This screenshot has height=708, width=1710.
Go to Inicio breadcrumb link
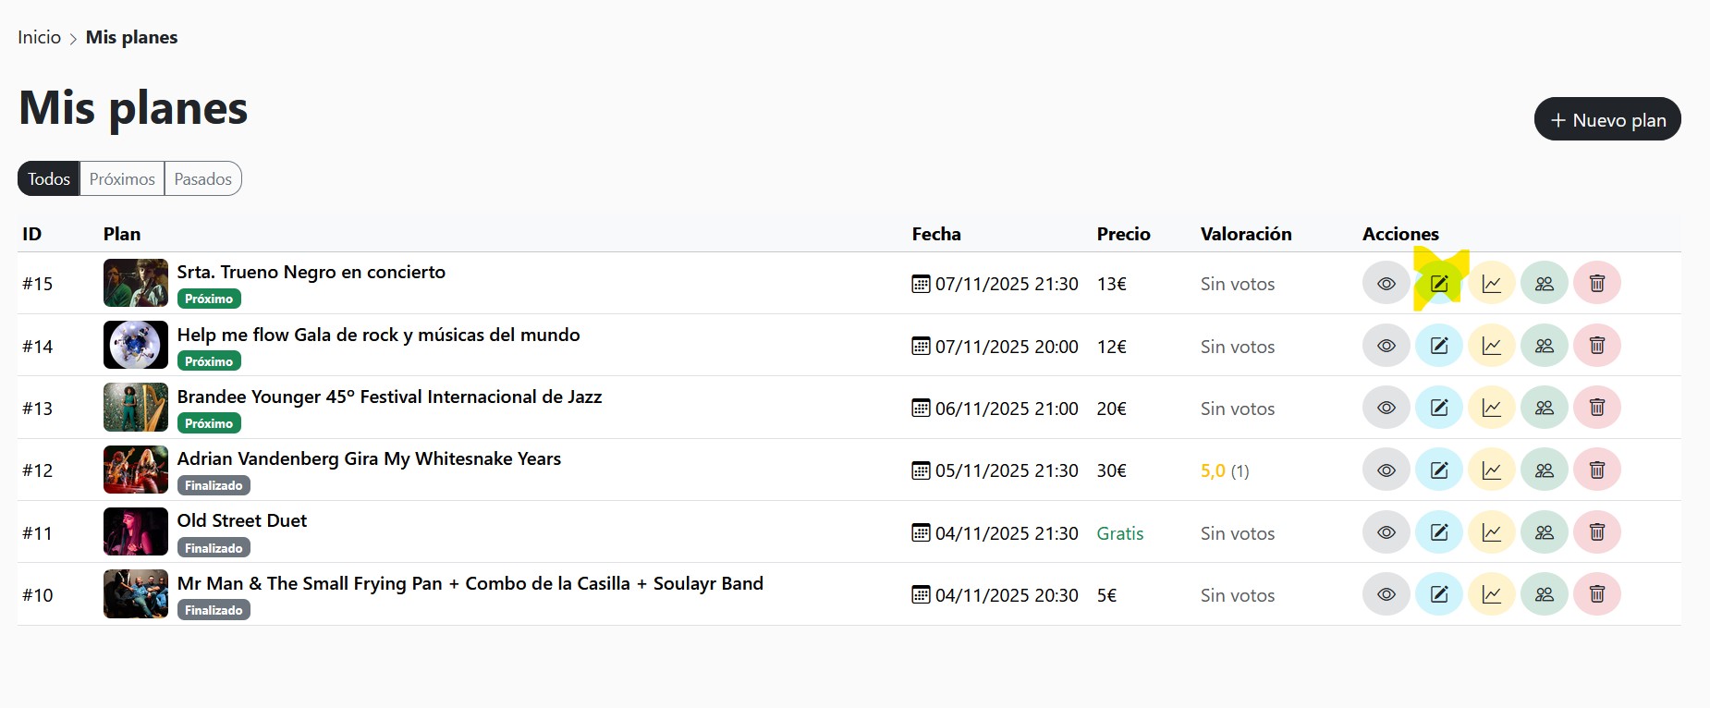pos(39,38)
